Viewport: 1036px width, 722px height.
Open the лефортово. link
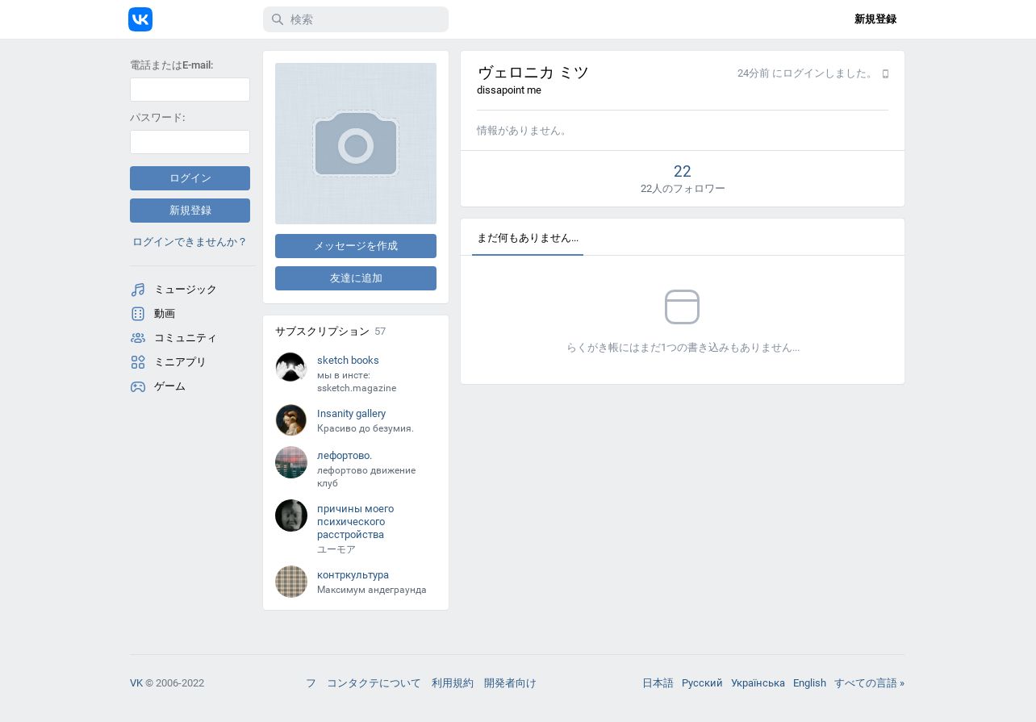[x=345, y=456]
